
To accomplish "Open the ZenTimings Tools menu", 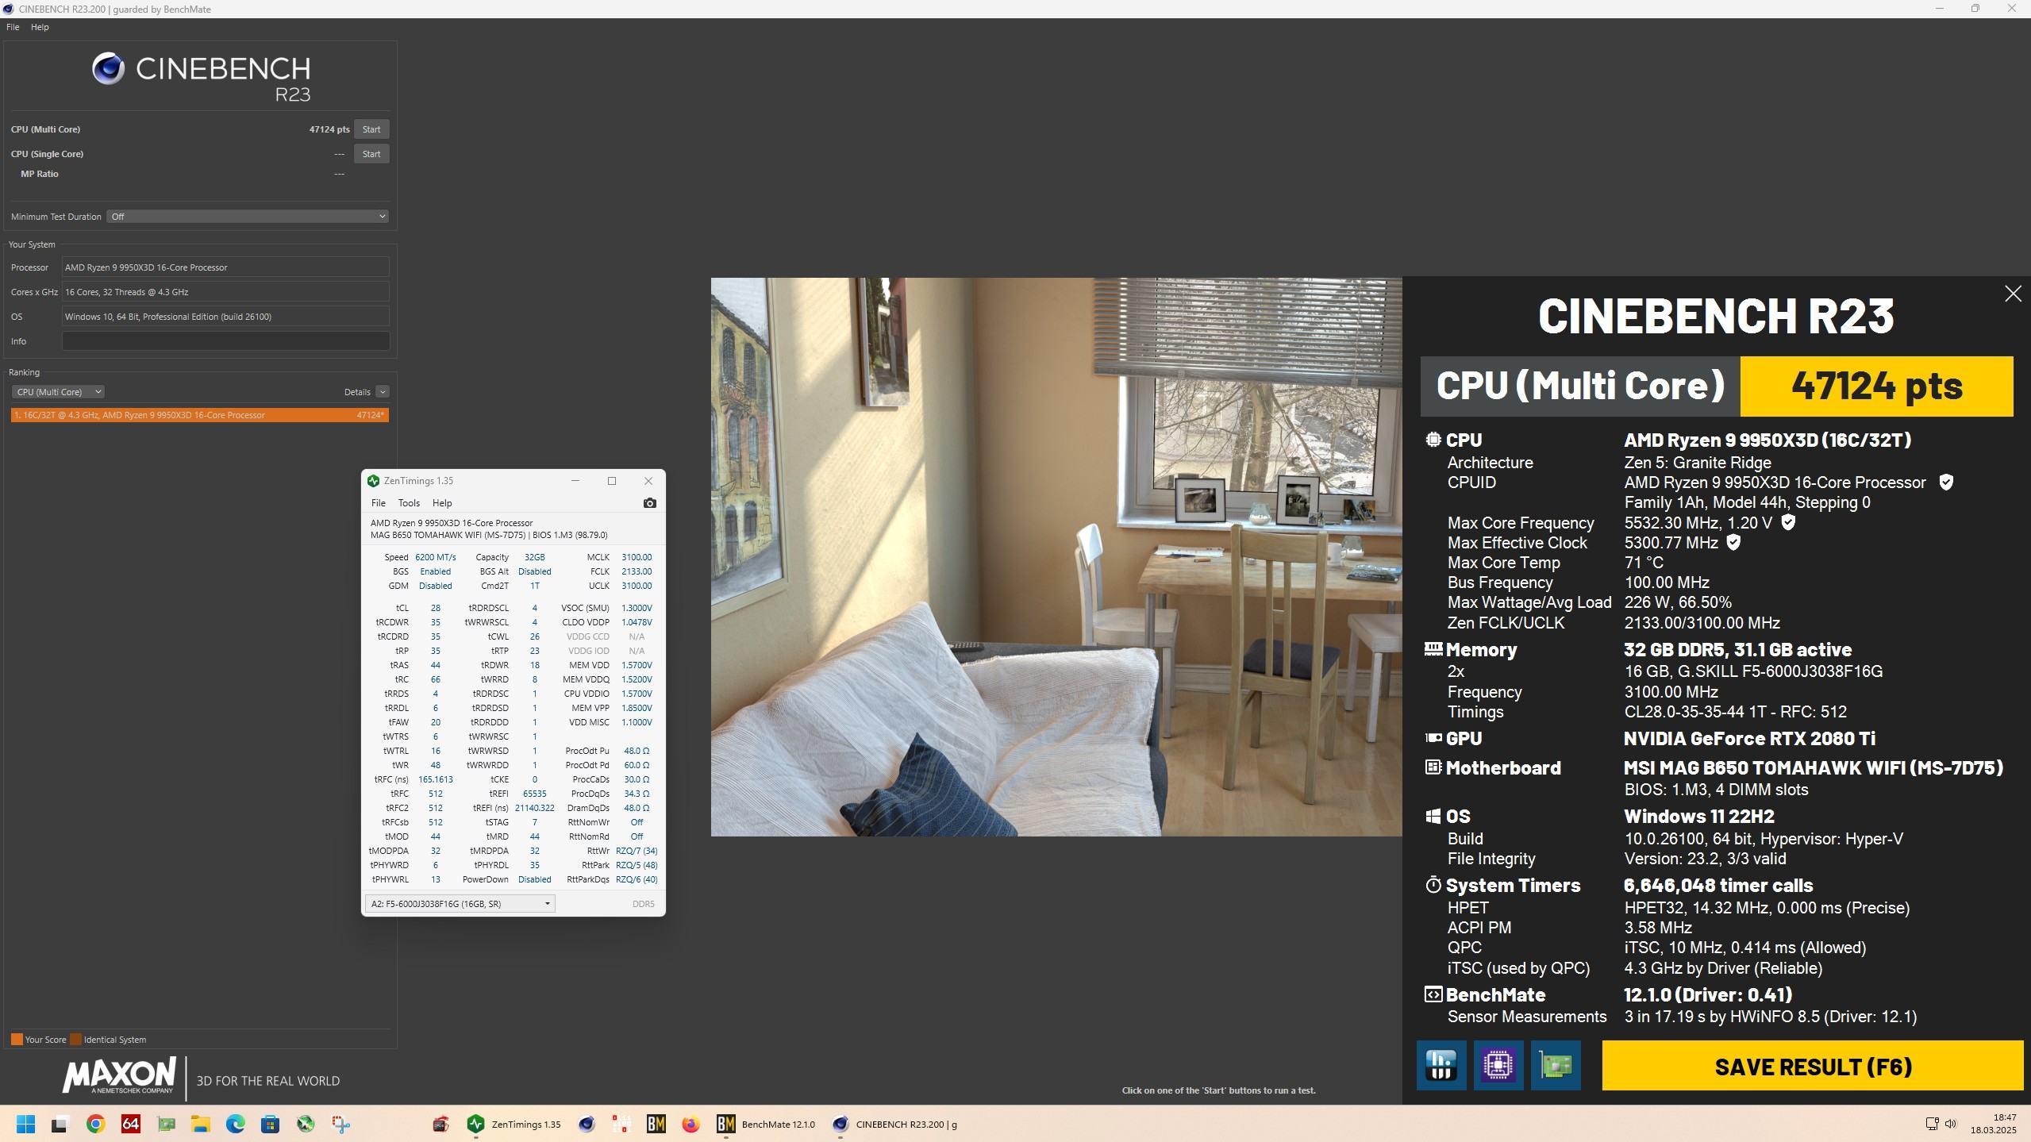I will pos(408,503).
